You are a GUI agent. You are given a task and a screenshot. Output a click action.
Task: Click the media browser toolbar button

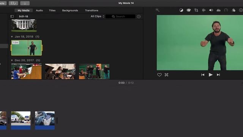click(x=13, y=3)
